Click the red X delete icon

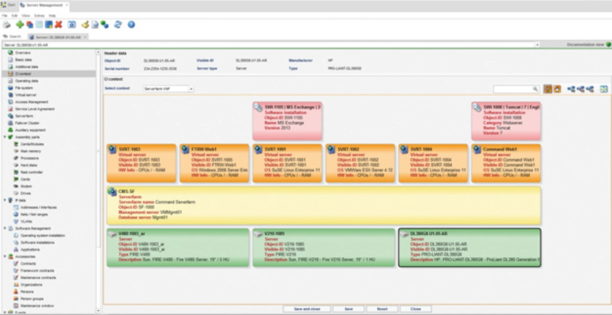[58, 25]
